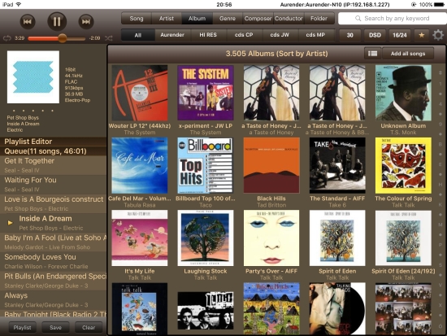Screen dimensions: 447x336
Task: Open Cafe Del Mar album cover
Action: [140, 165]
